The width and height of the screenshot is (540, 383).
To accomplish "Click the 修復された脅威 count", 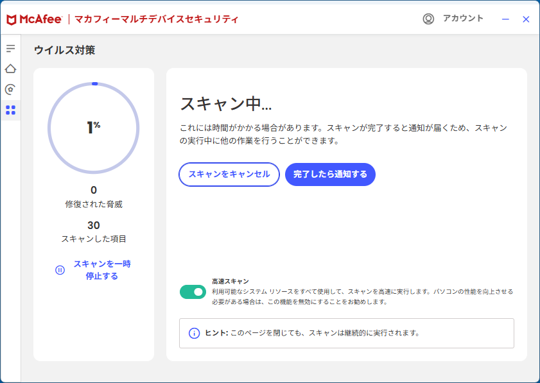I will pyautogui.click(x=94, y=191).
